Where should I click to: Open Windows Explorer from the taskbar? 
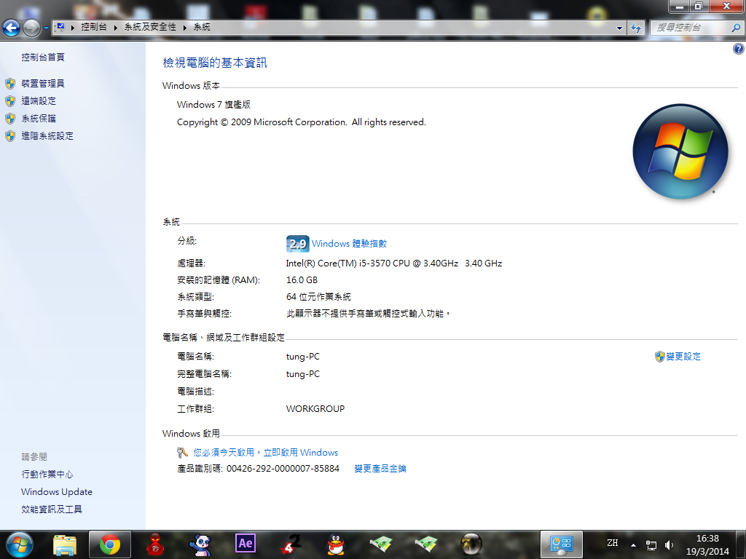click(65, 544)
